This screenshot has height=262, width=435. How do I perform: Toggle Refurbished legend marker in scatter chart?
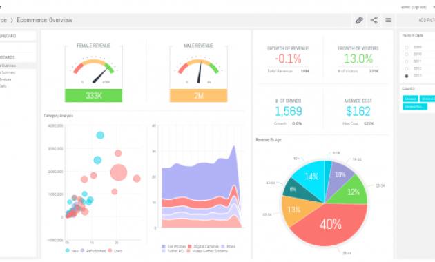pyautogui.click(x=82, y=250)
